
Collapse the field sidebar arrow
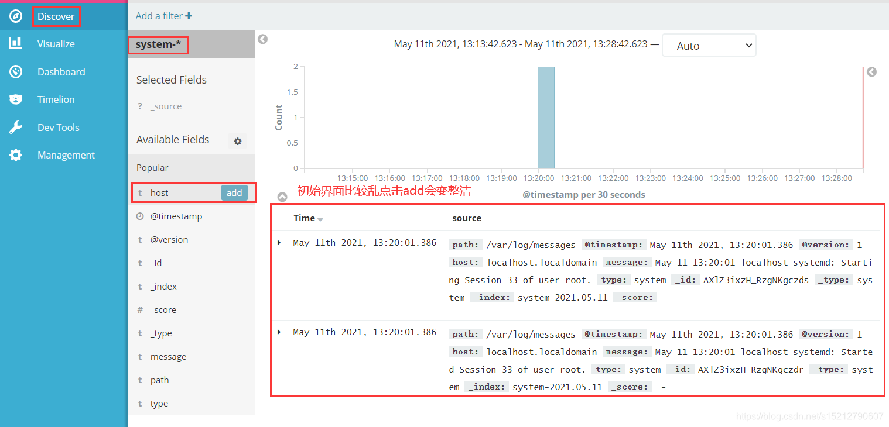pos(263,39)
